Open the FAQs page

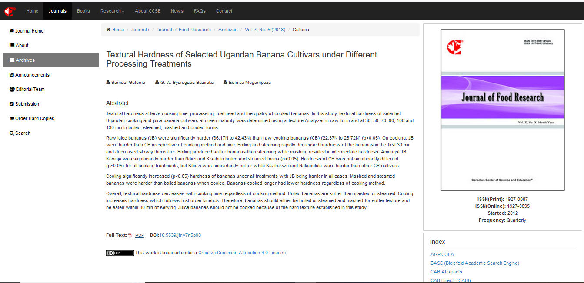click(x=200, y=11)
